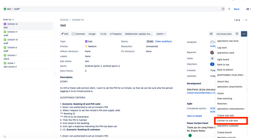This screenshot has width=255, height=138.
Task: Select greenhopper_issue_drop... menu item
Action: point(231,75)
